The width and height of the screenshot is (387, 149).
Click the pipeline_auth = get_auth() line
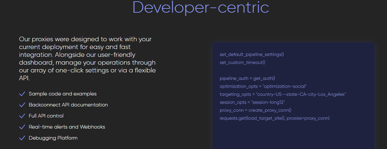pyautogui.click(x=247, y=78)
